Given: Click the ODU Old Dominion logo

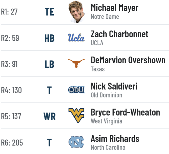Looking at the screenshot, I should tap(76, 90).
